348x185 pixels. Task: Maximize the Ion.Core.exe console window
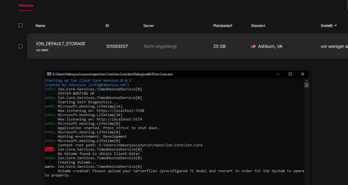click(x=290, y=74)
